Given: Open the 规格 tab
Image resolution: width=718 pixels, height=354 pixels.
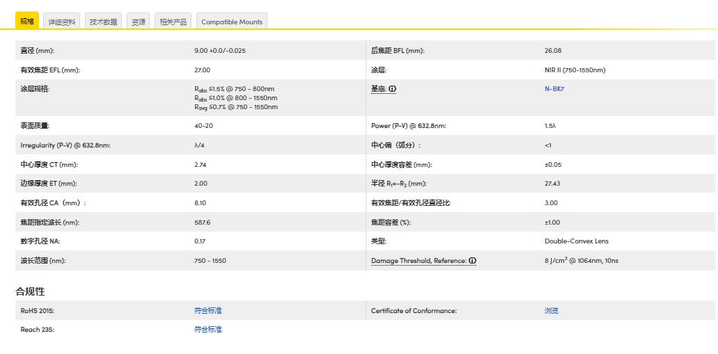Looking at the screenshot, I should [27, 21].
